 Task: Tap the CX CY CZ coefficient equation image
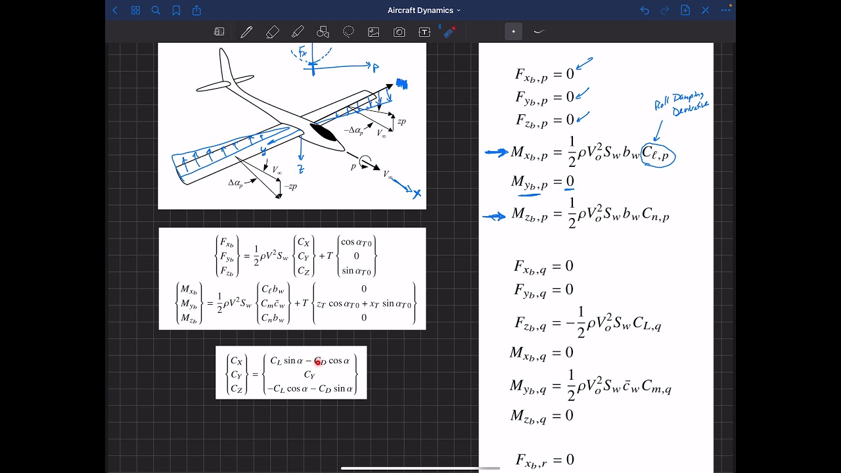coord(291,372)
